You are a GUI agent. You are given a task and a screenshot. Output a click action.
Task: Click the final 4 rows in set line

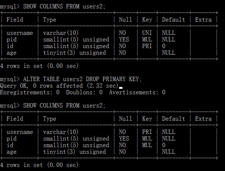coord(39,165)
